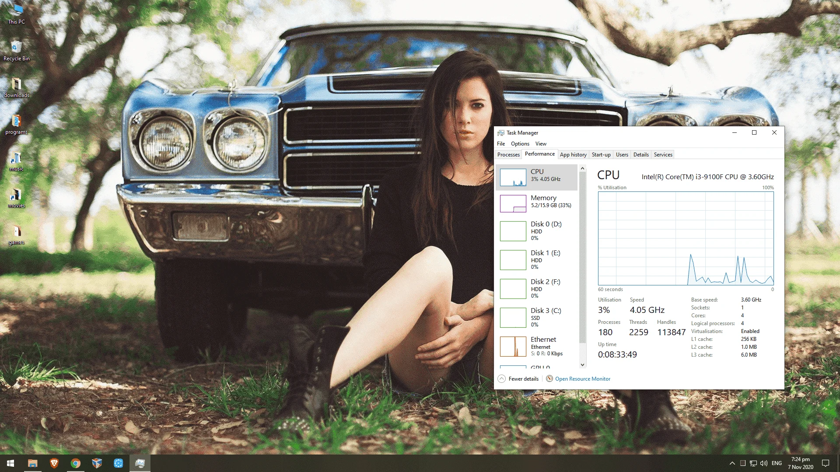Open the File menu in Task Manager
The width and height of the screenshot is (840, 472).
coord(501,144)
